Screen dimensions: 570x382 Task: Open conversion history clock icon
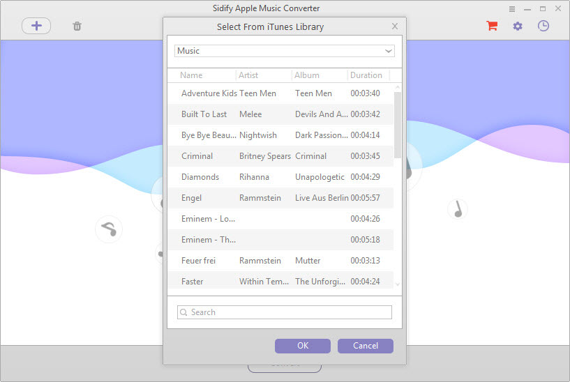click(x=543, y=26)
